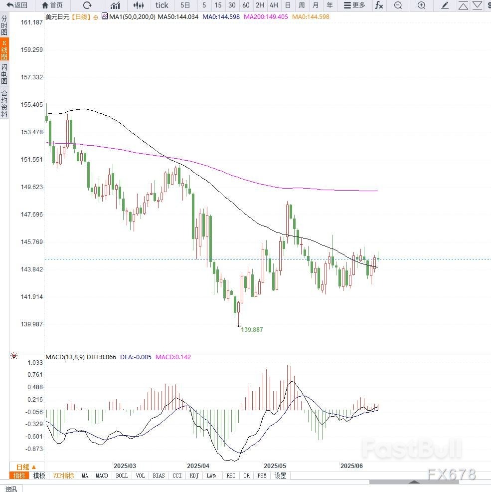Viewport: 491px width, 492px height.
Task: Open the line chart style icon
Action: pyautogui.click(x=115, y=5)
